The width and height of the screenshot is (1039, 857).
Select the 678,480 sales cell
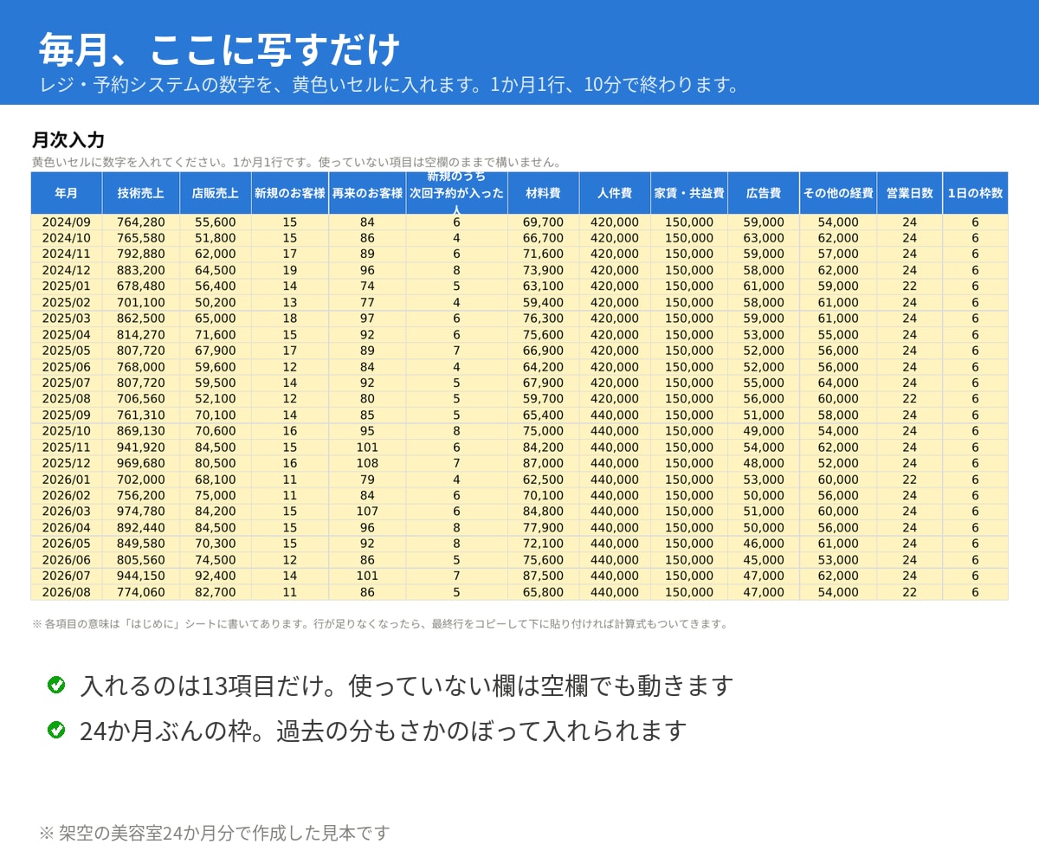[x=141, y=287]
